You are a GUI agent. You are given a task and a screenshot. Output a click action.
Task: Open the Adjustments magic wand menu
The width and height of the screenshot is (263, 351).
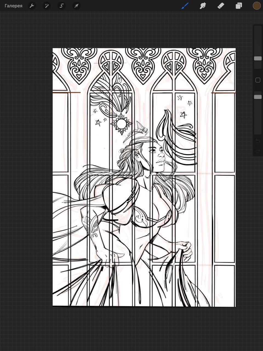(47, 6)
